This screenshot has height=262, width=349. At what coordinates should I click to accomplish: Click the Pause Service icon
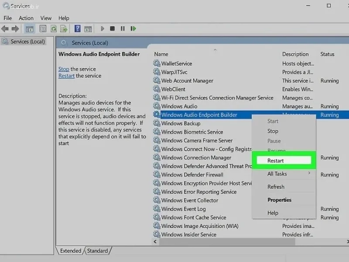tap(123, 28)
